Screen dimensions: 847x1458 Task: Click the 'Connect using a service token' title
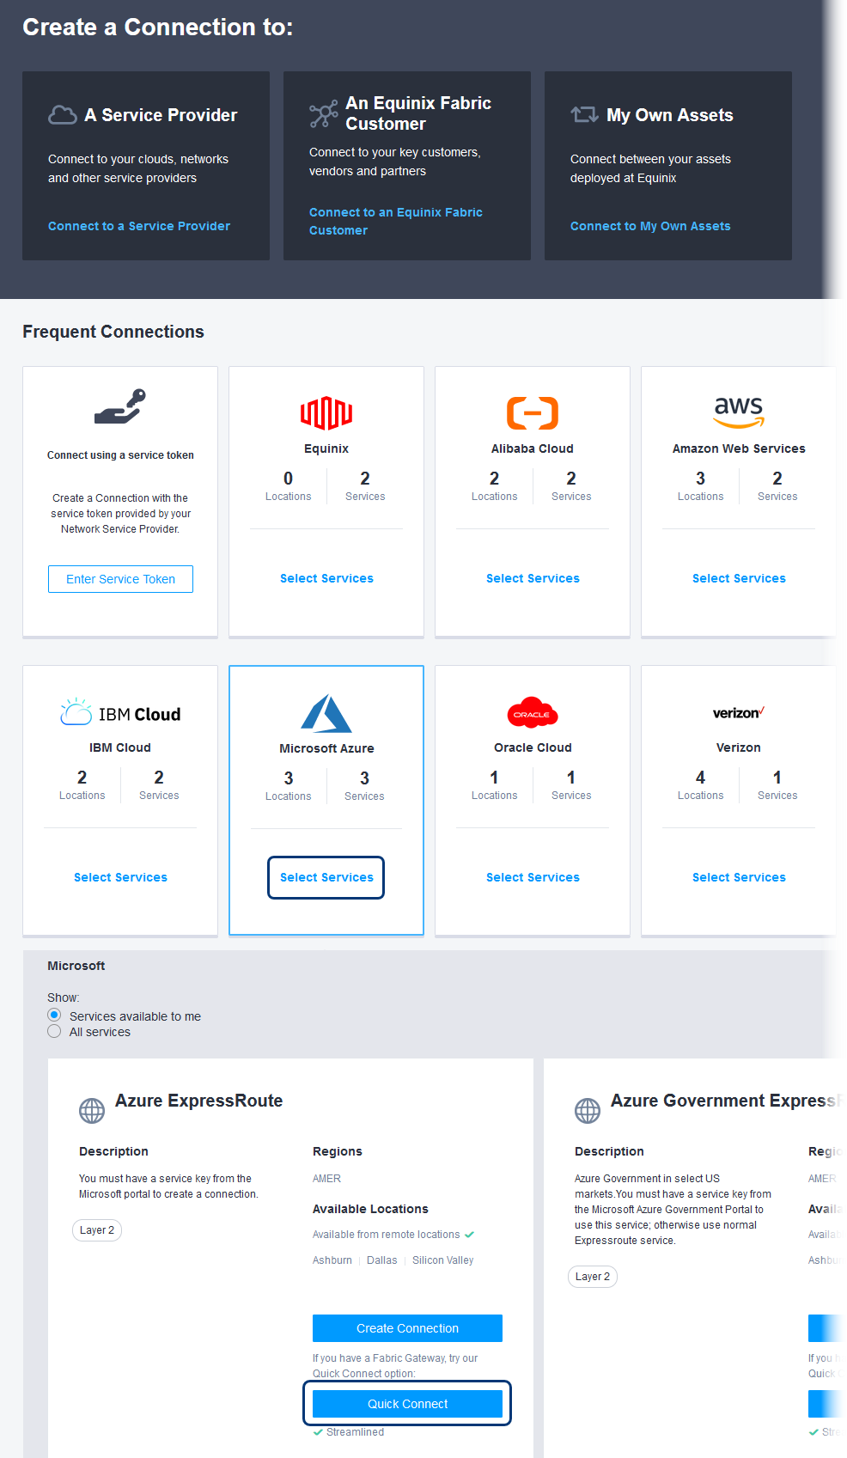pyautogui.click(x=120, y=455)
